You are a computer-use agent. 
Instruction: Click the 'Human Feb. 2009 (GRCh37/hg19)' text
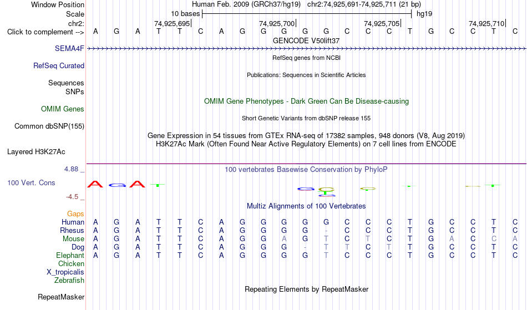246,4
